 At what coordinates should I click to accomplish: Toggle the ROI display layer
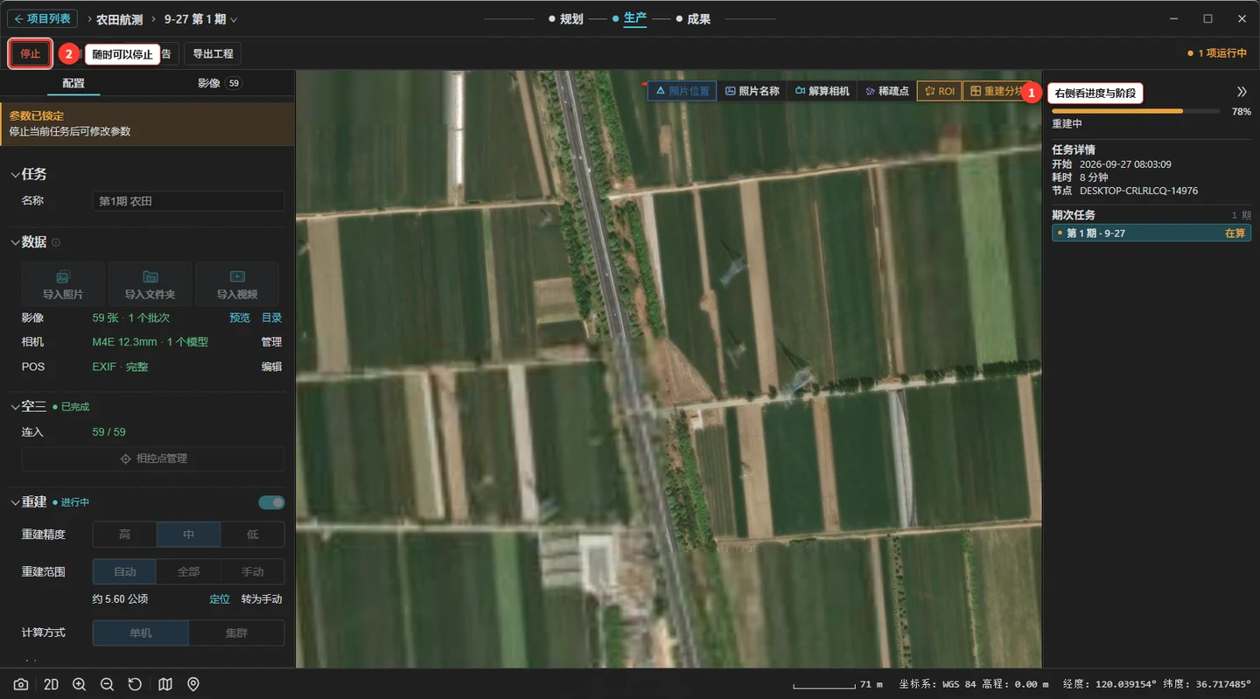click(x=939, y=91)
